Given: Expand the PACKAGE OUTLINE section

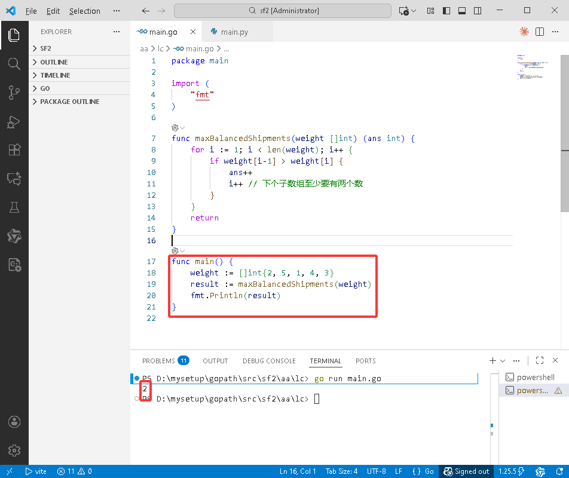Looking at the screenshot, I should [x=79, y=102].
